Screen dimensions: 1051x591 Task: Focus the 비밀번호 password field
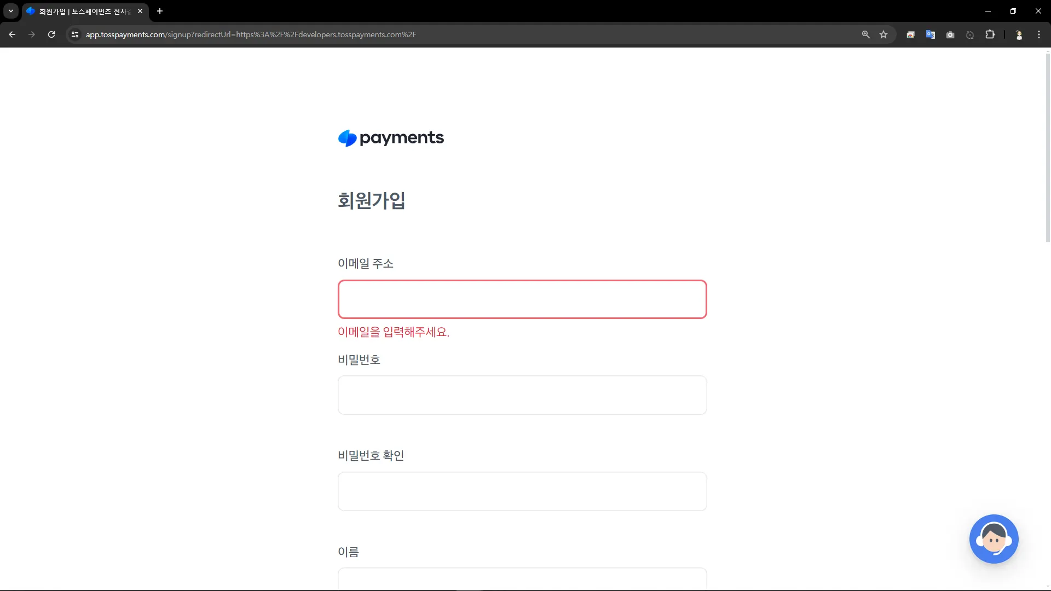(522, 395)
